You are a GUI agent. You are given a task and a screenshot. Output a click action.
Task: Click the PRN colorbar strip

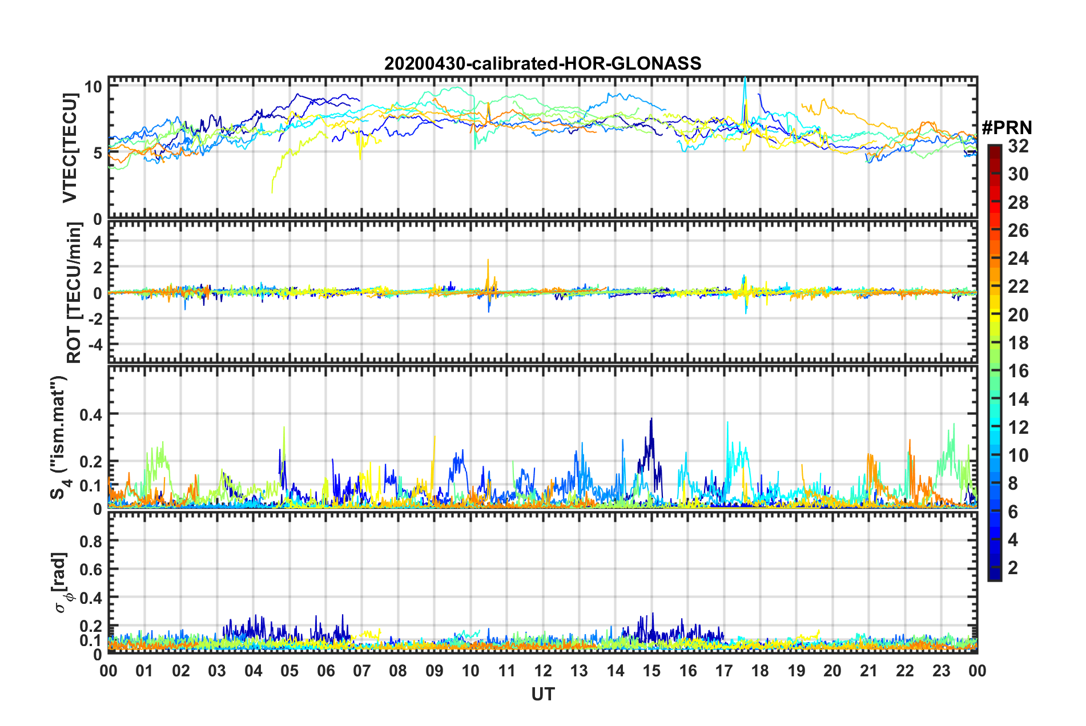click(x=994, y=362)
